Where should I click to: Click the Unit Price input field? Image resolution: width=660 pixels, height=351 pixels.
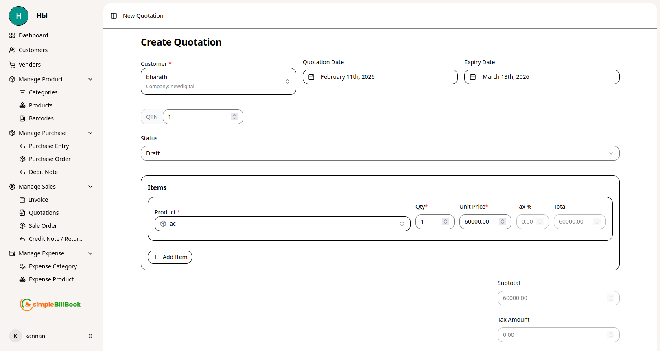pyautogui.click(x=480, y=222)
